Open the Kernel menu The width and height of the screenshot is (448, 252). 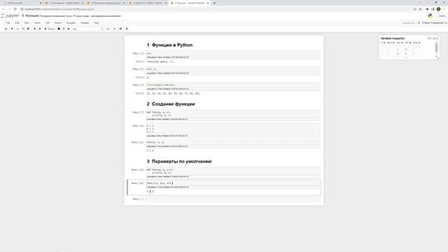(x=57, y=23)
